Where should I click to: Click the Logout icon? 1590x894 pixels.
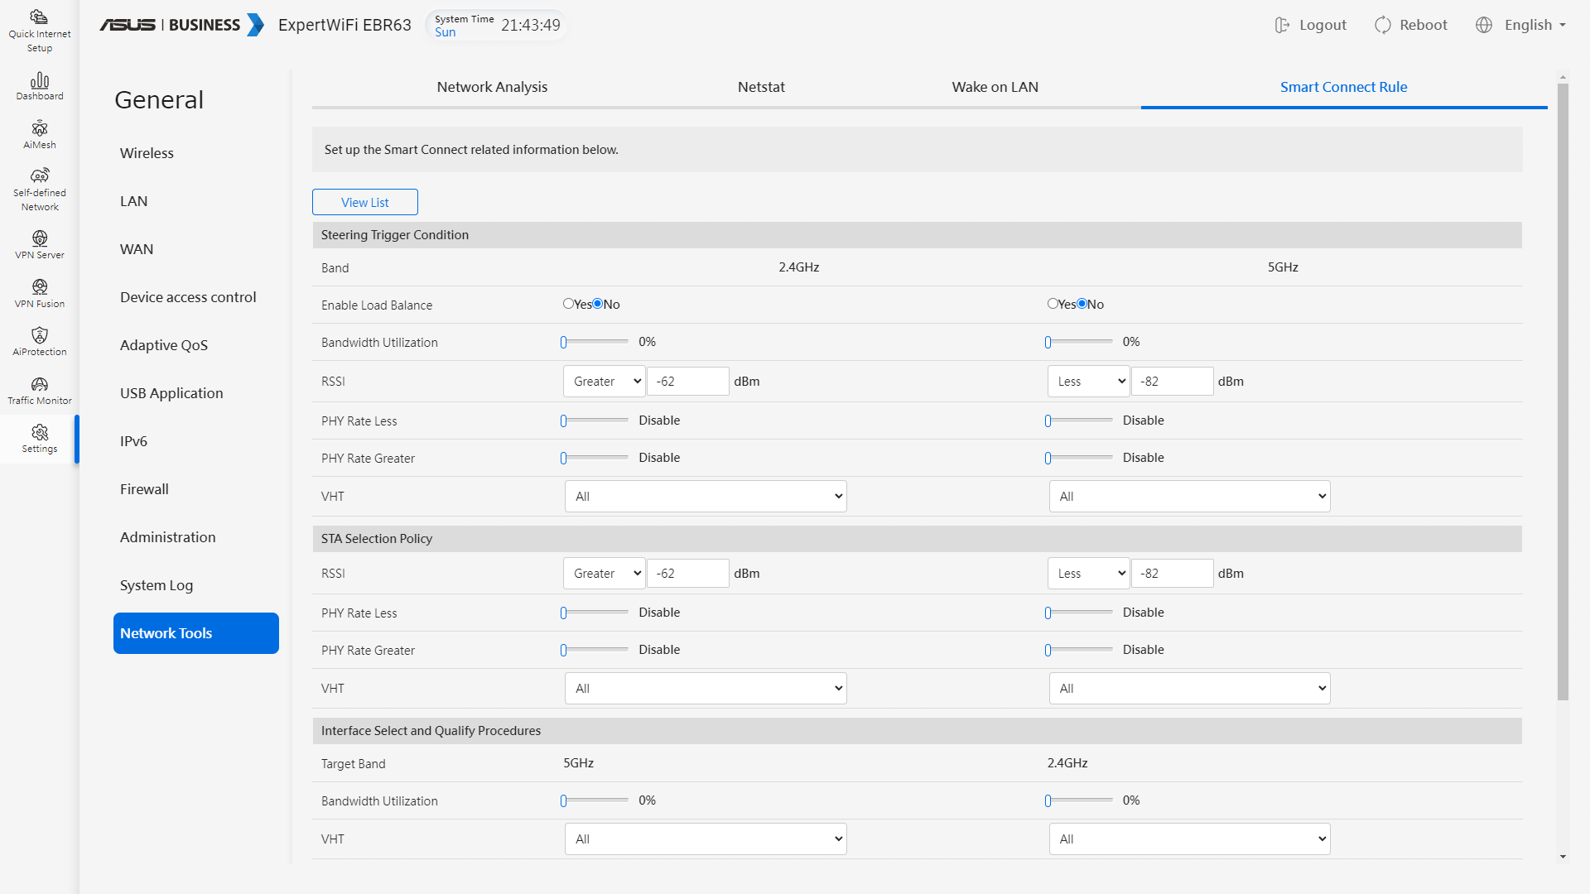click(x=1282, y=25)
